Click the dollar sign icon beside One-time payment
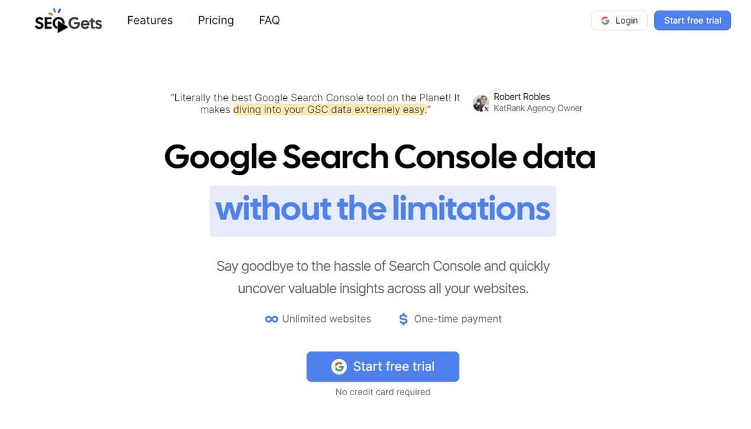Viewport: 751px width, 429px height. click(404, 319)
